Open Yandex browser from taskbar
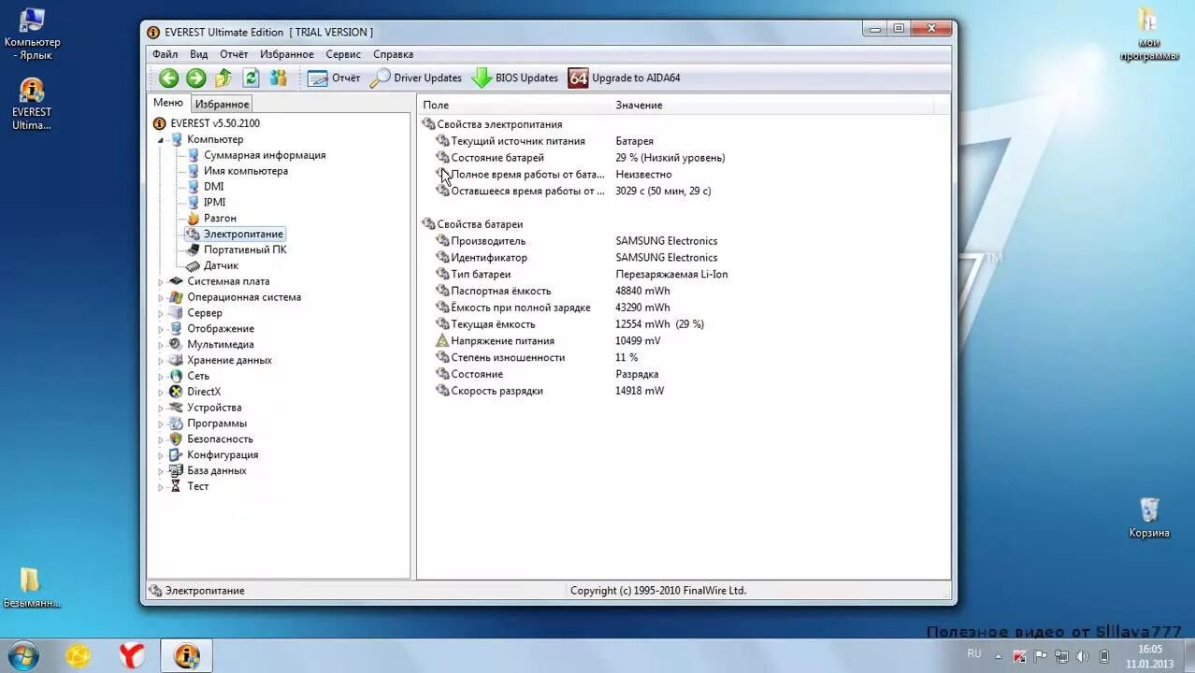 tap(132, 656)
